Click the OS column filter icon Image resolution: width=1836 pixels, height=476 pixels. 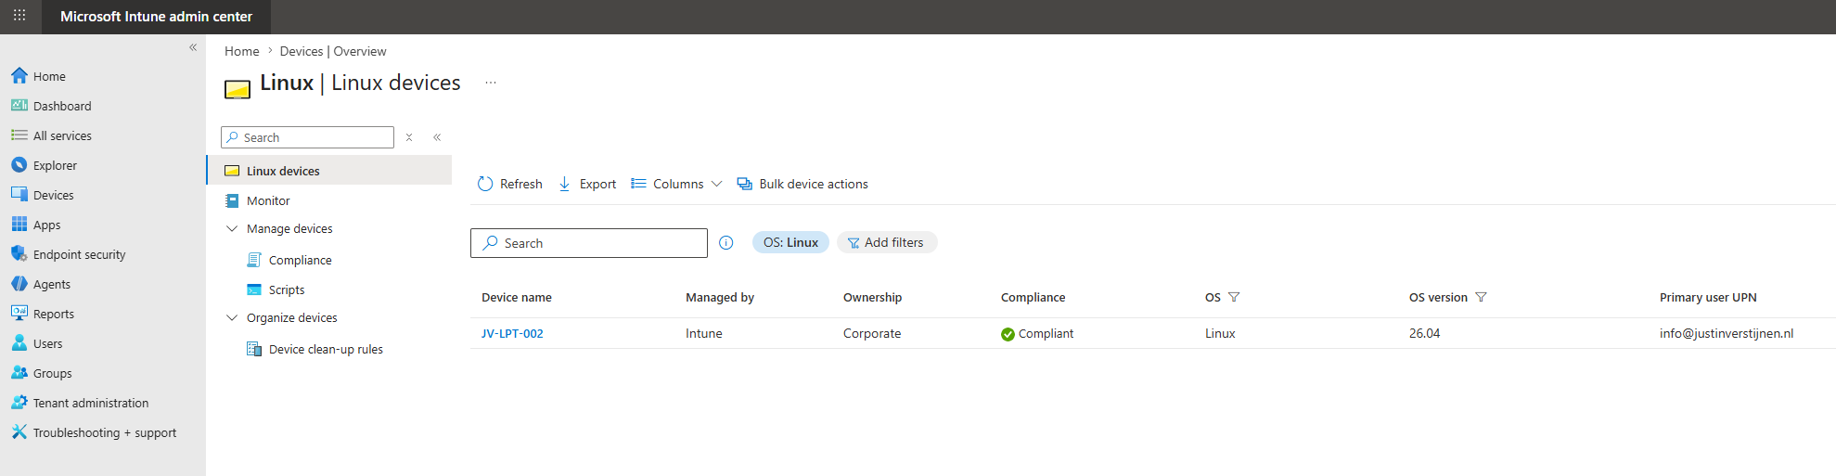(x=1234, y=297)
